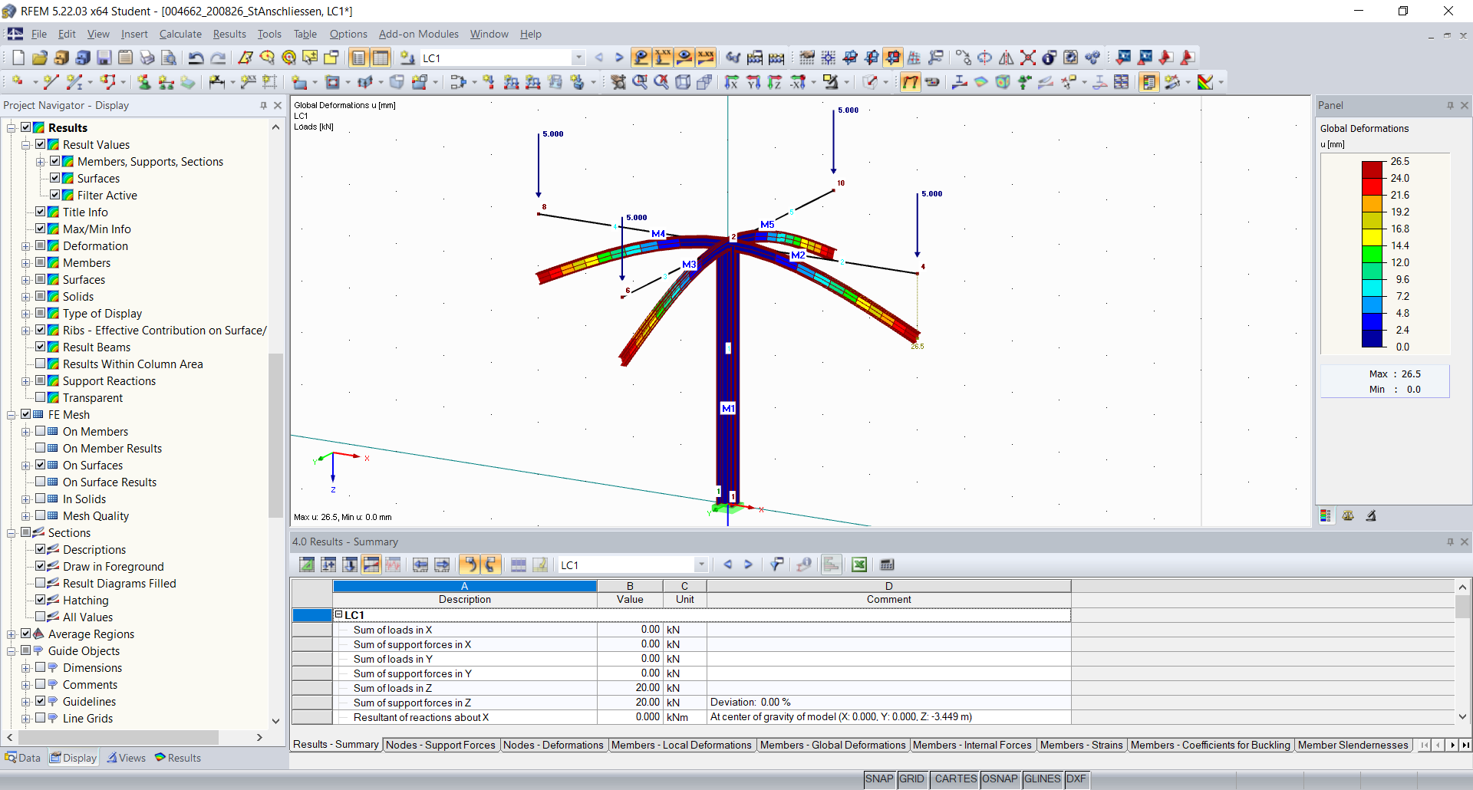Print using the printer icon
This screenshot has height=790, width=1473.
[x=147, y=58]
